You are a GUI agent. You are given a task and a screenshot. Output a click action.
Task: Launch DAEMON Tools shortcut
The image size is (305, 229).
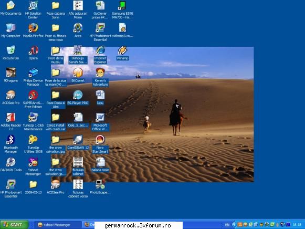[10, 162]
